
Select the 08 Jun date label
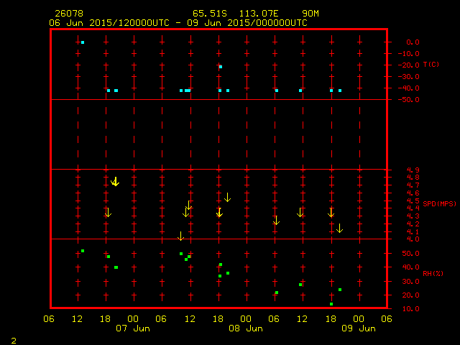coord(245,328)
